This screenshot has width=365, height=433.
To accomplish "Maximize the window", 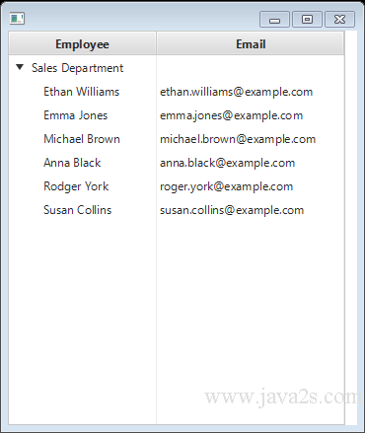I will tap(307, 20).
